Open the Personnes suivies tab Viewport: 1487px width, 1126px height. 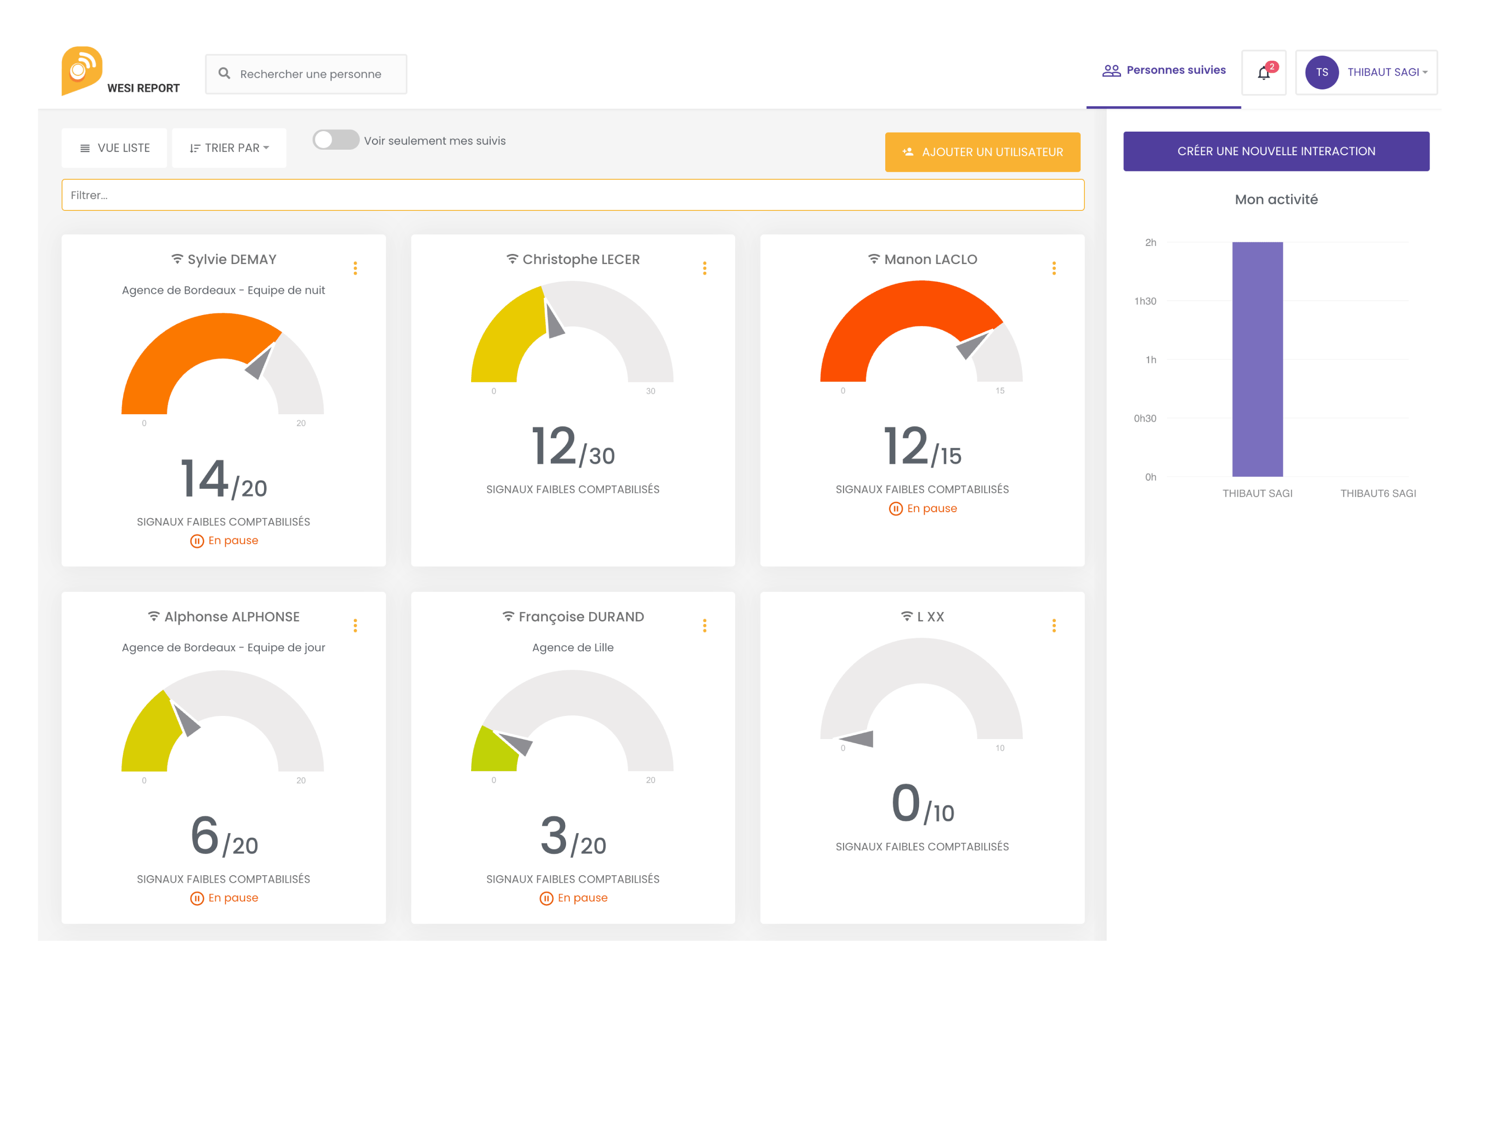pyautogui.click(x=1164, y=70)
